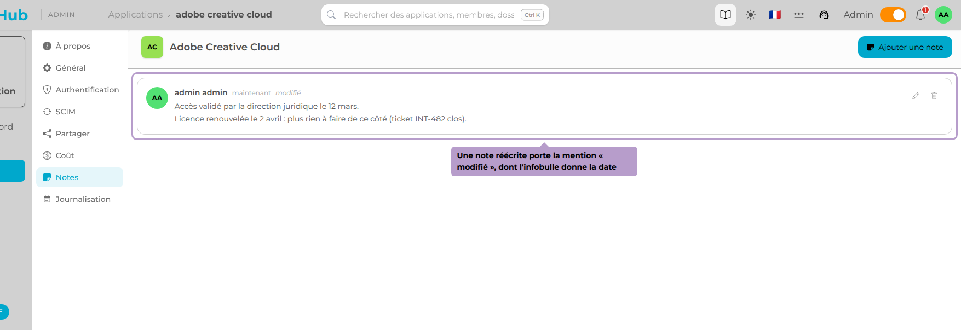Click the maintenant timestamp
Viewport: 961px width, 330px height.
click(251, 93)
